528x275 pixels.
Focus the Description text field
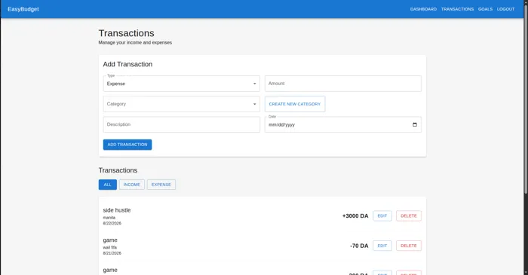(182, 124)
